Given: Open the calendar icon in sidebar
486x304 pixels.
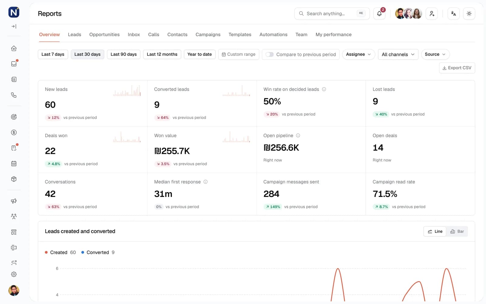Looking at the screenshot, I should pyautogui.click(x=14, y=164).
